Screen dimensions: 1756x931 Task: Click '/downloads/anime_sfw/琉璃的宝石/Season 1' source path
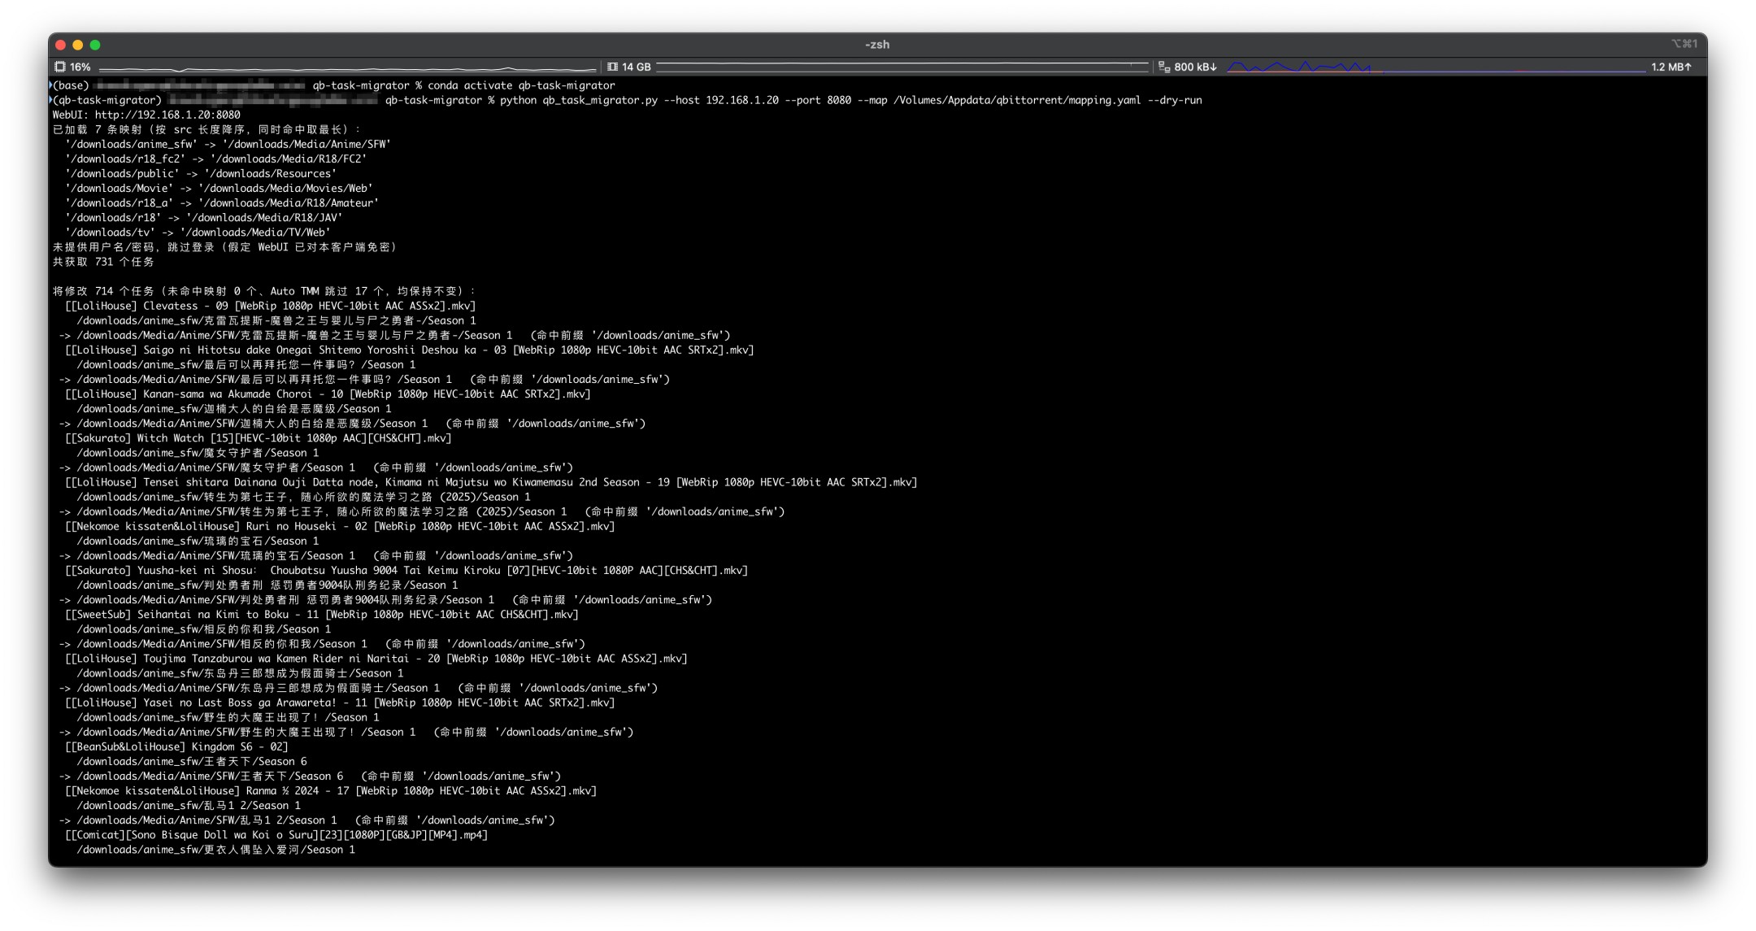[198, 541]
